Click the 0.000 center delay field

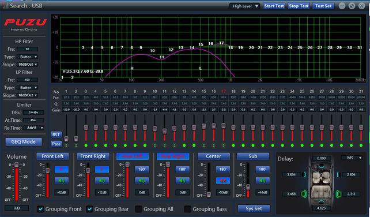(x=321, y=158)
